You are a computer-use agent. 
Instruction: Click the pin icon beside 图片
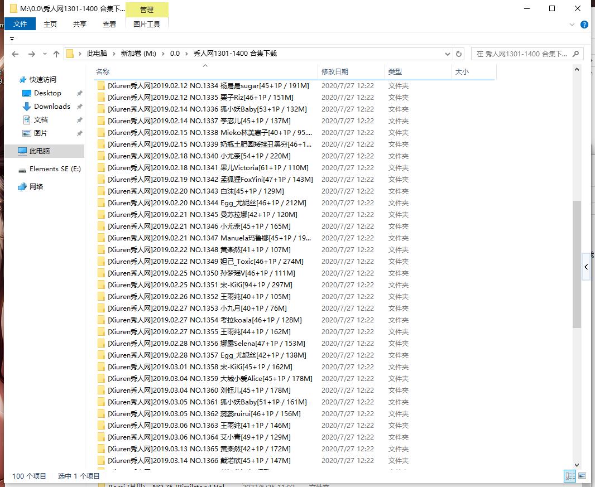79,133
